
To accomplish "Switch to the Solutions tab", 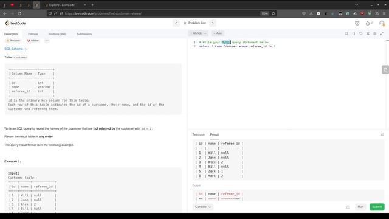I will [x=57, y=34].
